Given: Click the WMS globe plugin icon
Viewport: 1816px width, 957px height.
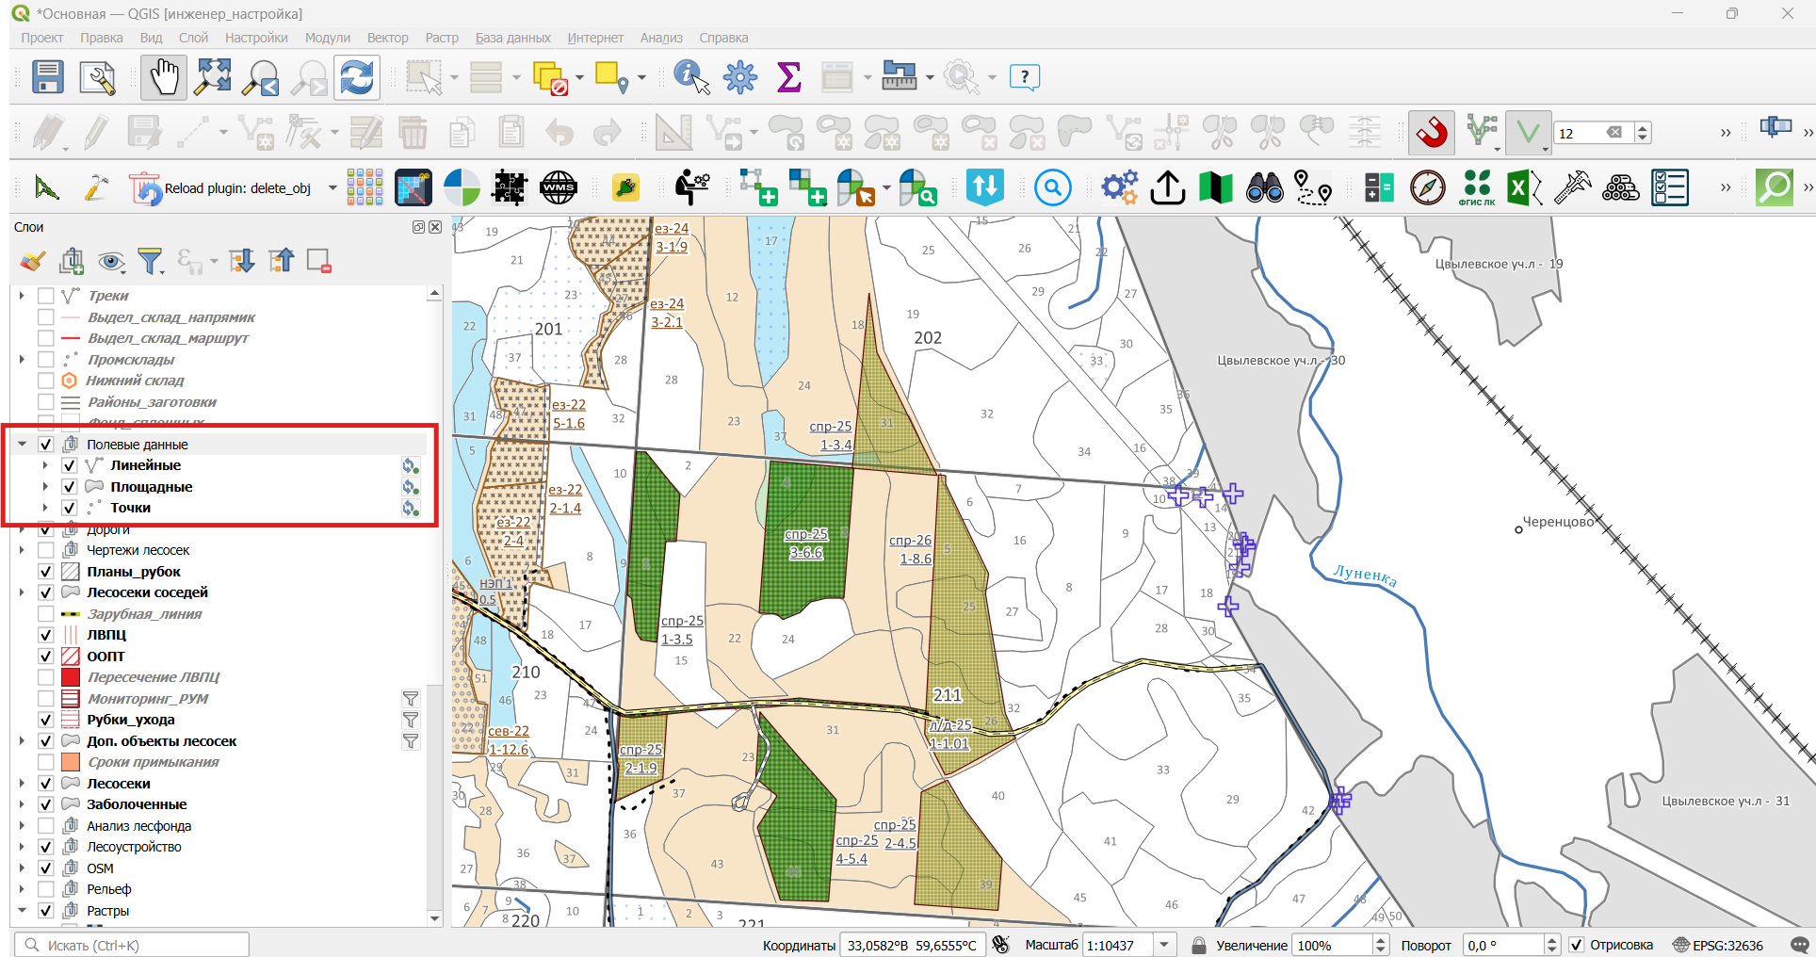Looking at the screenshot, I should (x=559, y=187).
